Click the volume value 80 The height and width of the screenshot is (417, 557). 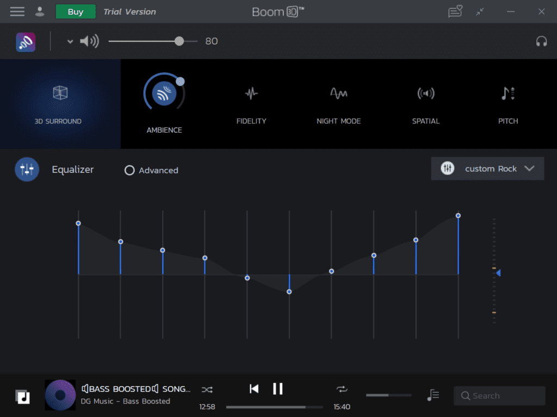(212, 41)
